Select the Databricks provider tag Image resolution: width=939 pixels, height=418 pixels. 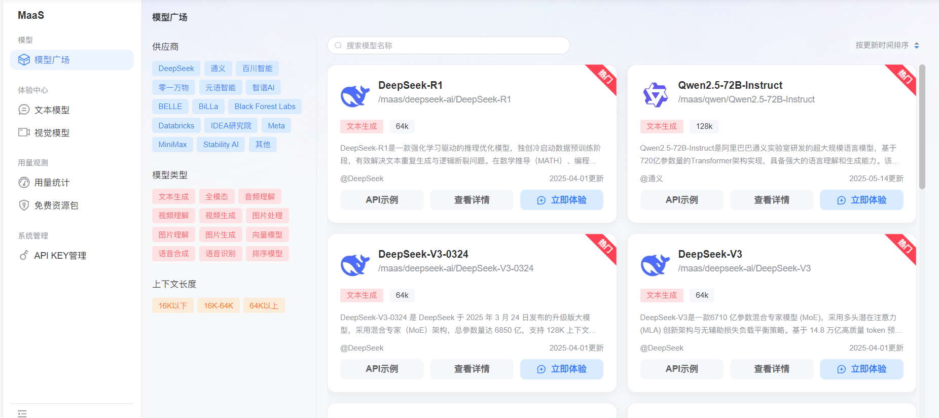pos(176,126)
